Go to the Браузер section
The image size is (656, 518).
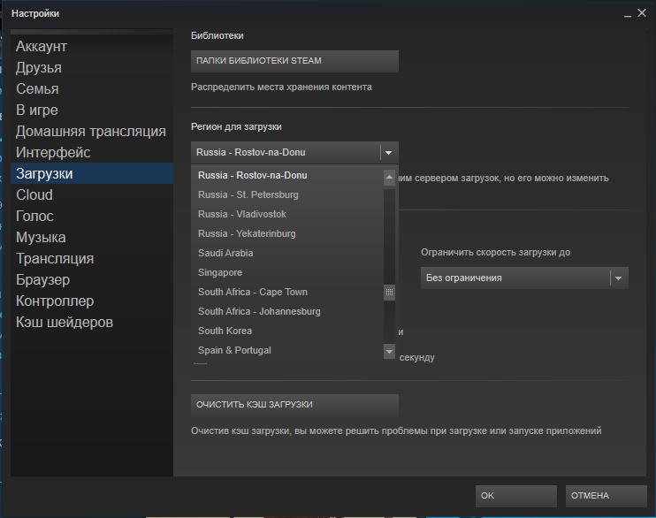[x=92, y=280]
